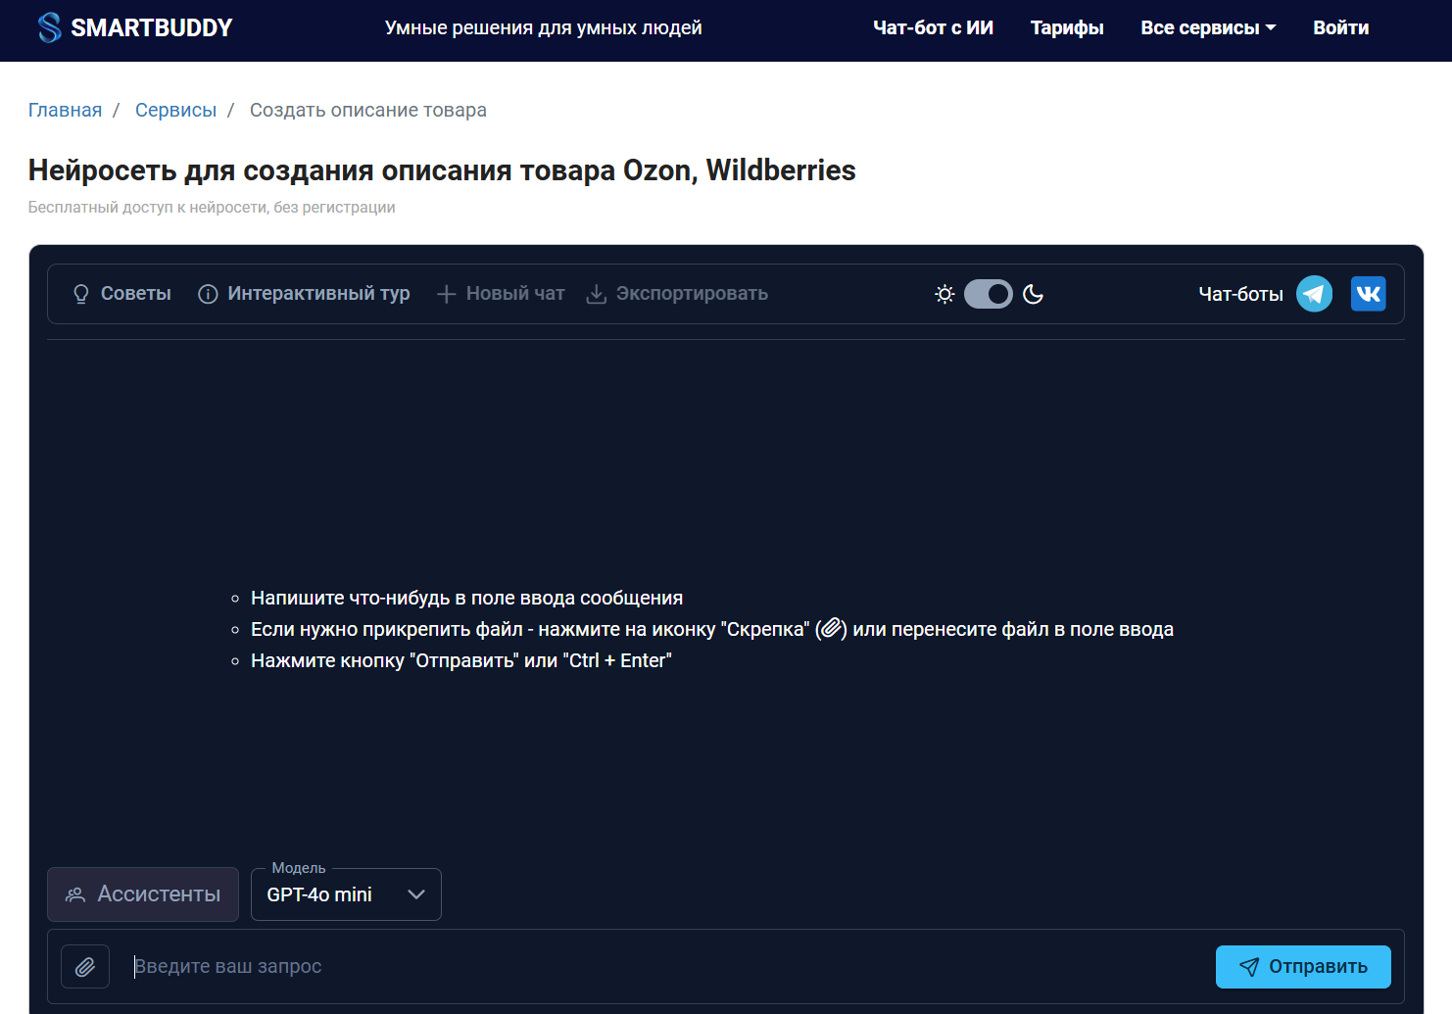This screenshot has width=1452, height=1014.
Task: Open the Чат-бот с ИИ menu item
Action: (933, 28)
